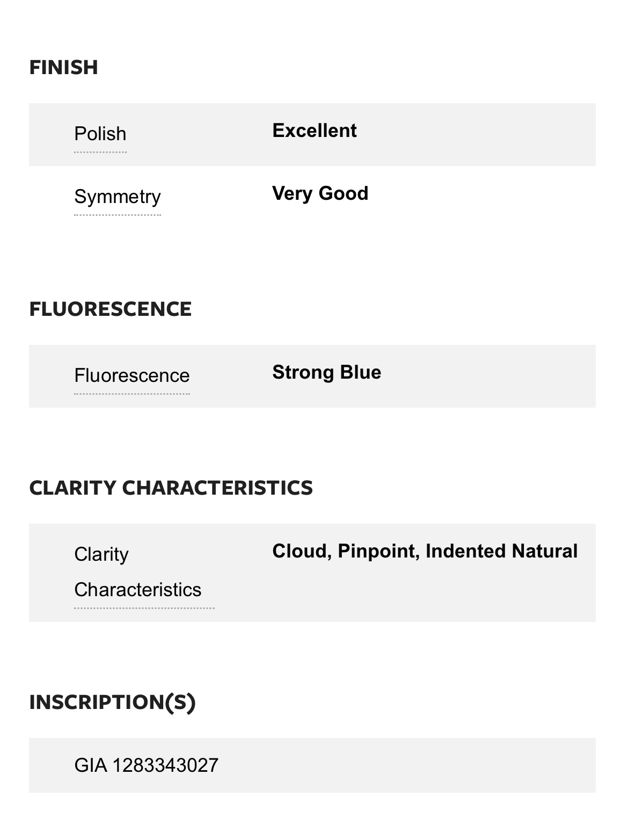Click the FLUORESCENCE section heading

tap(110, 309)
